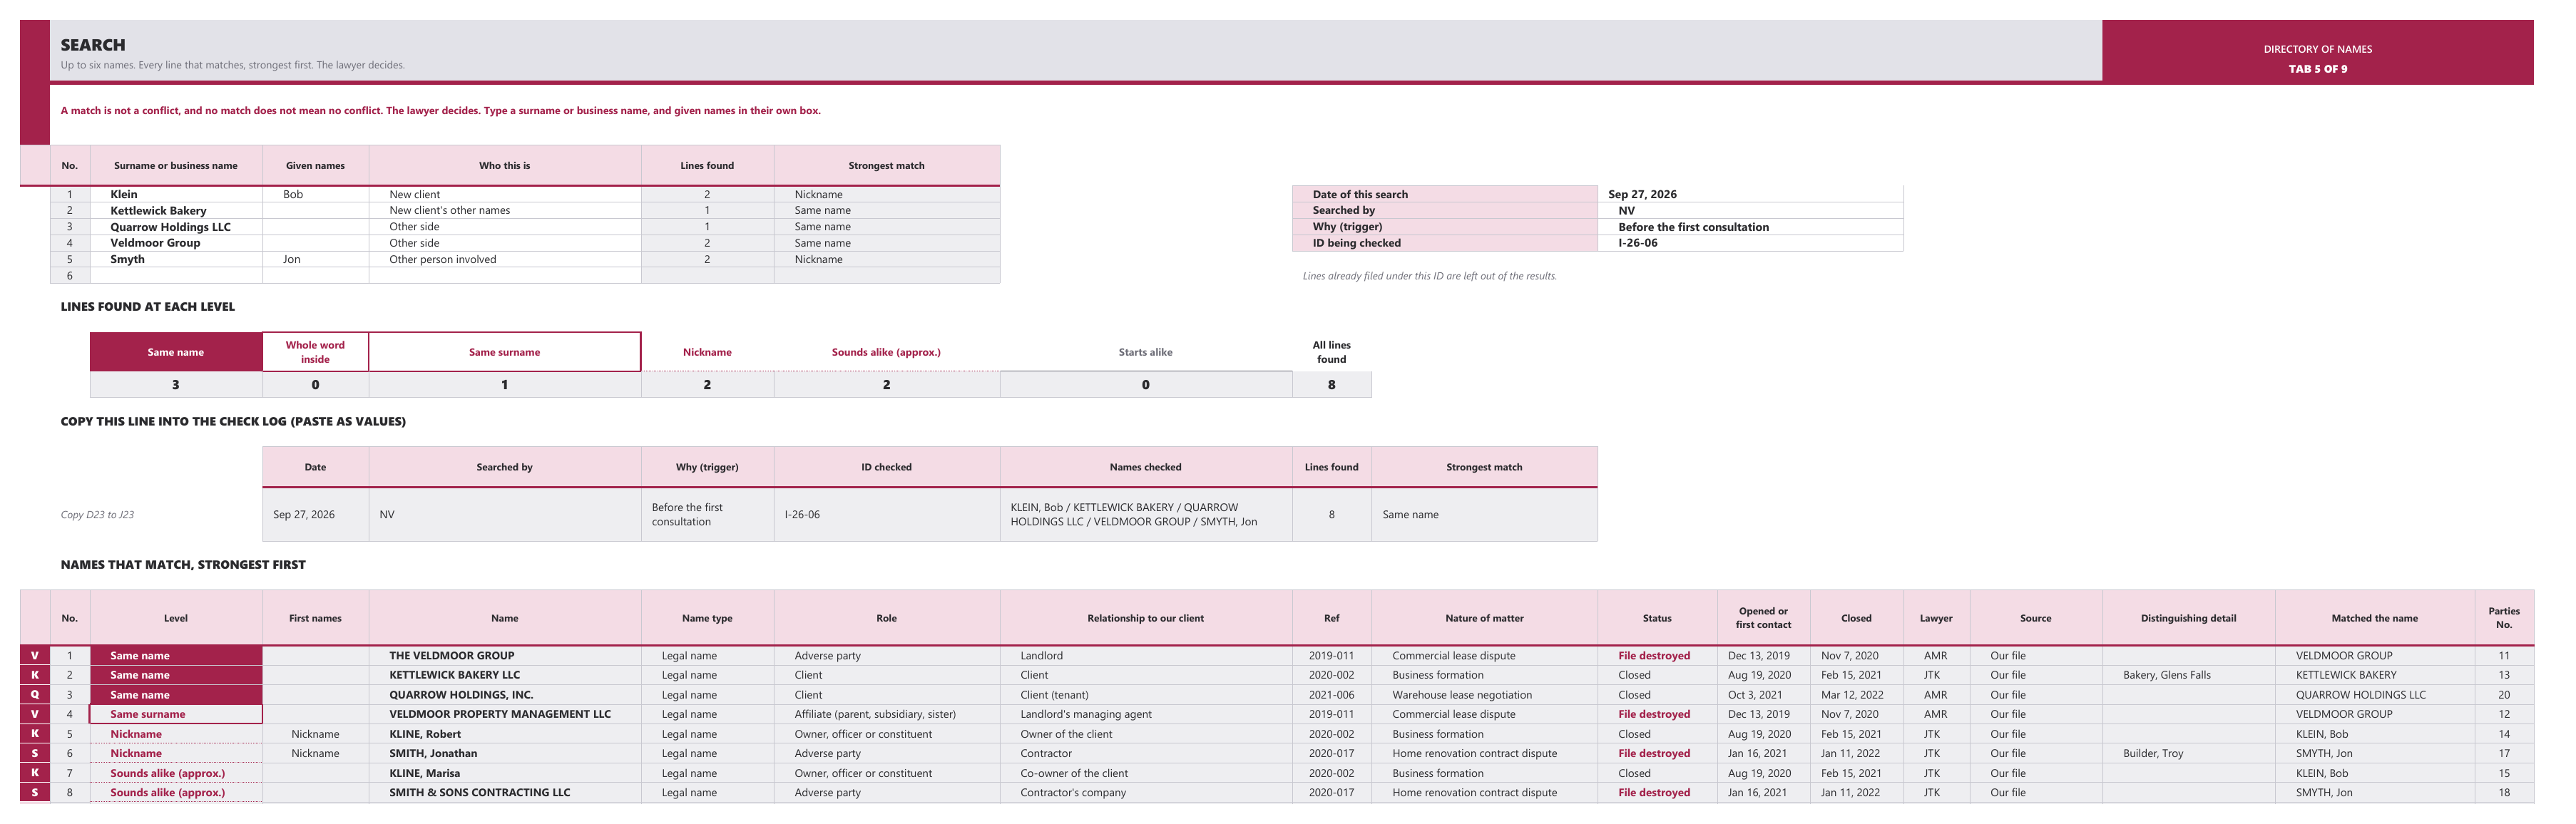
Task: Select the Bakery, Glens Falls distinguishing detail
Action: [x=2188, y=675]
